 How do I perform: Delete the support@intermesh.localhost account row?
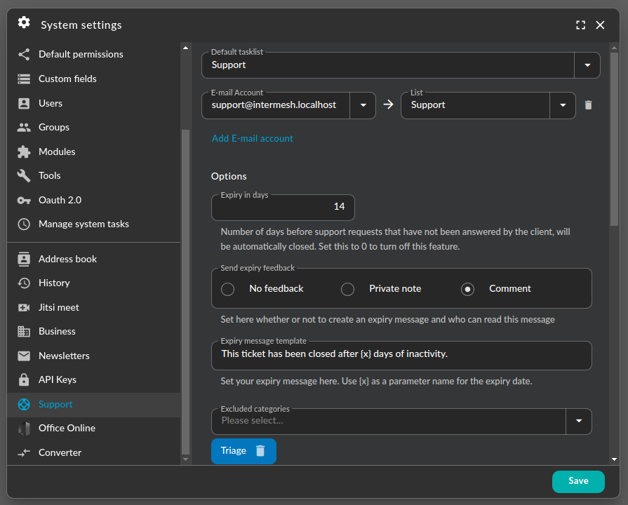(x=588, y=105)
